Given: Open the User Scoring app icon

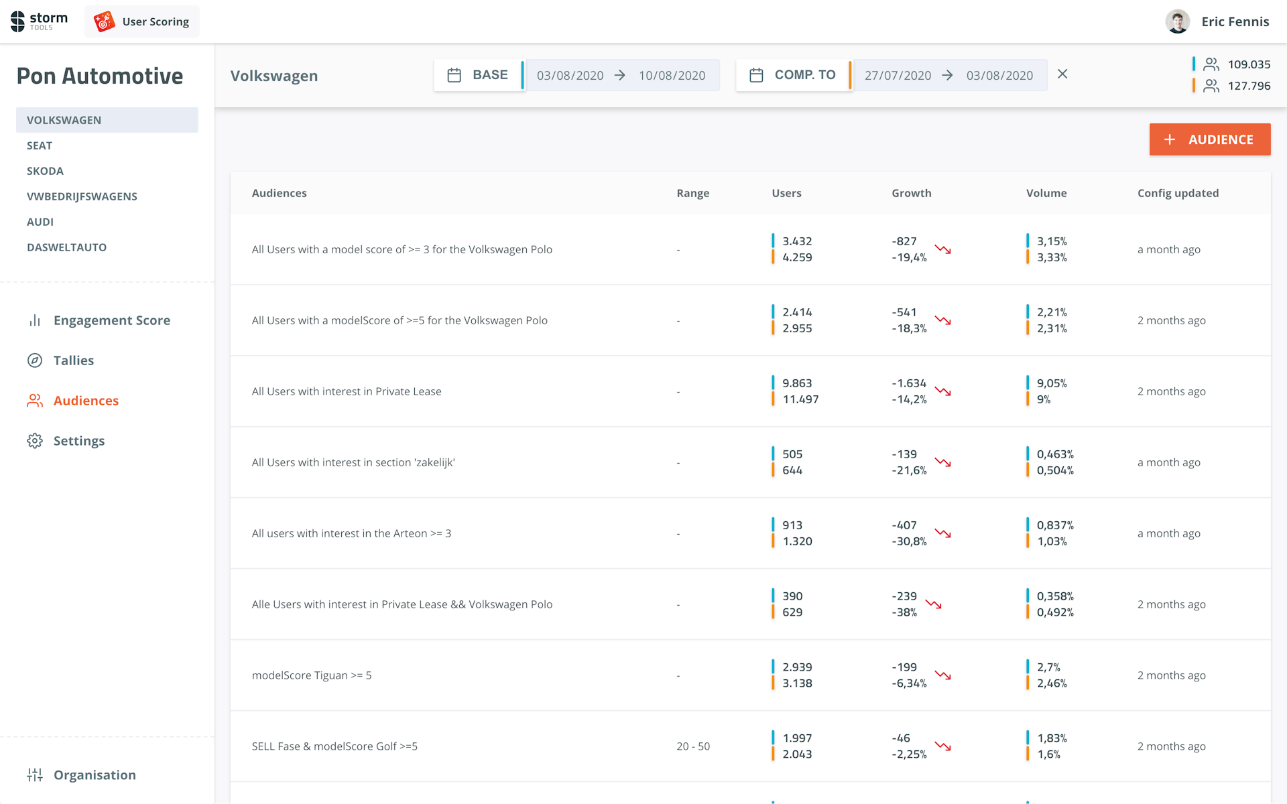Looking at the screenshot, I should pos(104,21).
